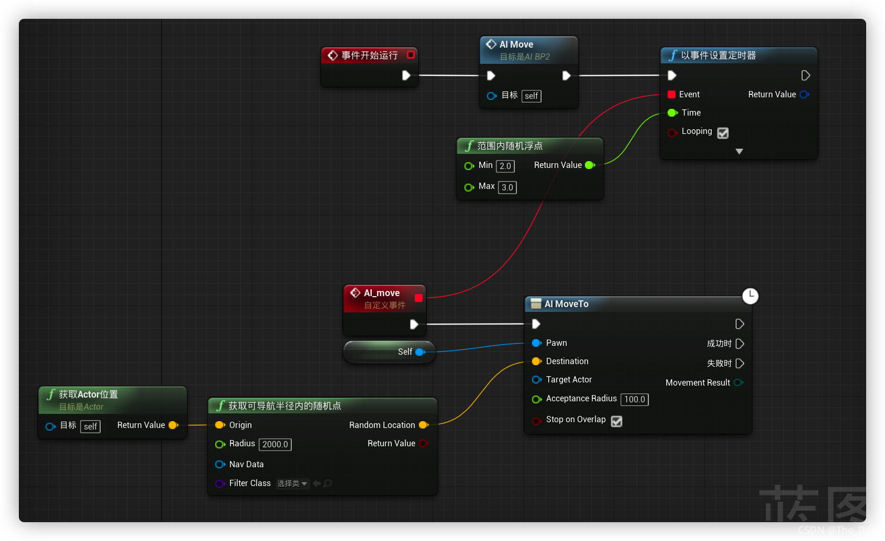
Task: Select the Self reference node
Action: [389, 352]
